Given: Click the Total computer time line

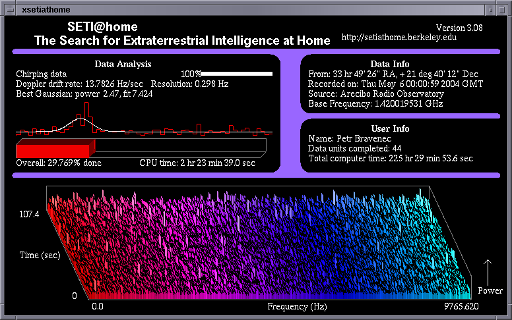Looking at the screenshot, I should click(x=391, y=159).
